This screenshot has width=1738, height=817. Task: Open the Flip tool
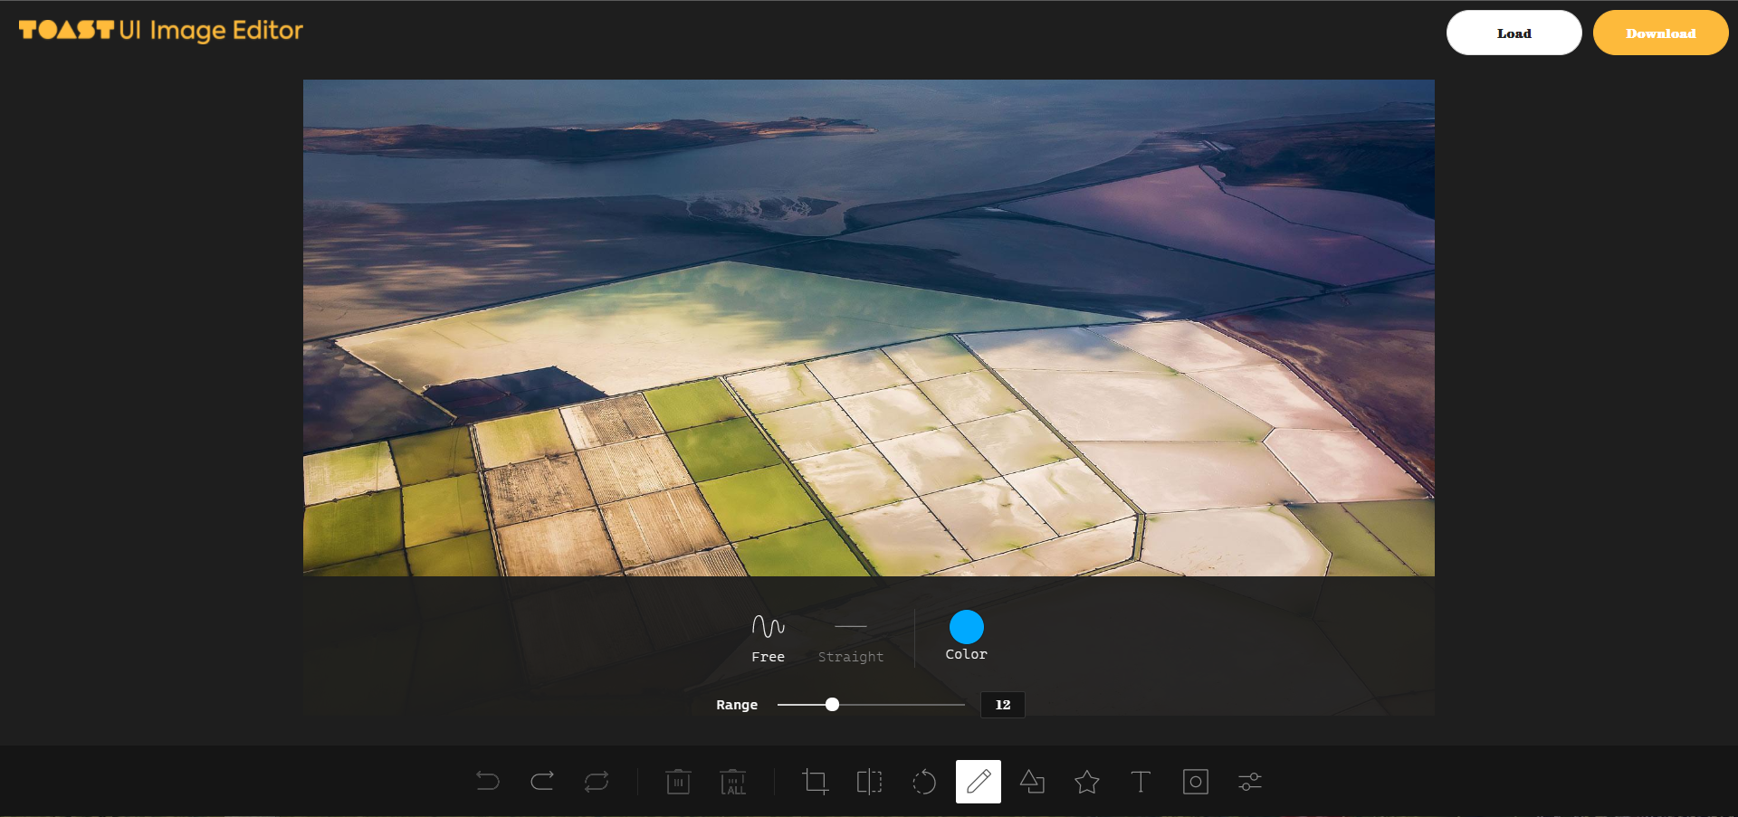tap(869, 782)
